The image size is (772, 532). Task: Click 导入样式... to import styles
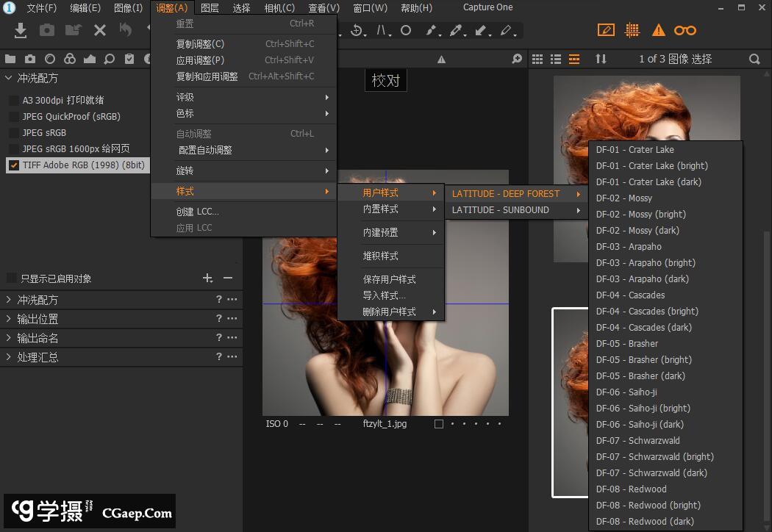384,295
